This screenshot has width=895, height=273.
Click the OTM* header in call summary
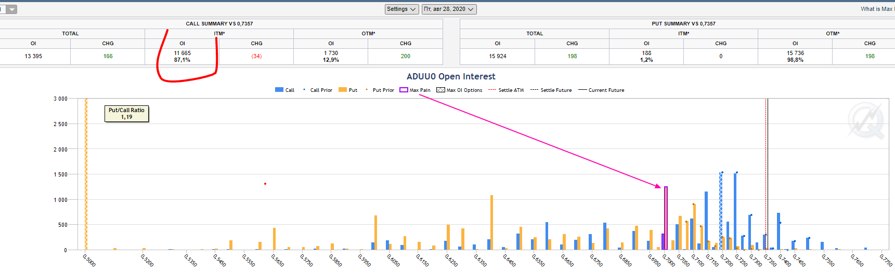click(x=368, y=33)
